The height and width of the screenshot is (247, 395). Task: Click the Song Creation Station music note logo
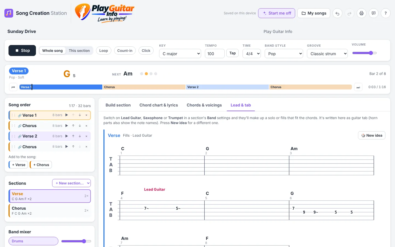click(9, 13)
